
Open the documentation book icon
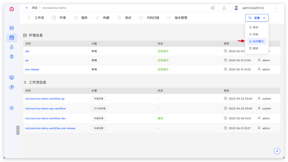213,8
